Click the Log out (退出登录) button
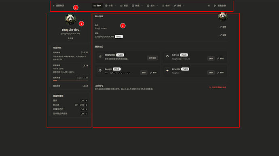 tap(220, 6)
